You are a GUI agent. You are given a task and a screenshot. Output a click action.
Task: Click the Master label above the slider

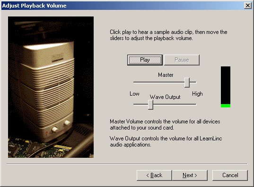point(166,75)
